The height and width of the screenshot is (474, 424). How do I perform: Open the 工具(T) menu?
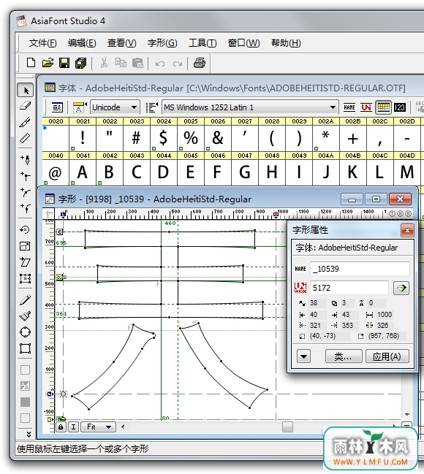(x=202, y=43)
